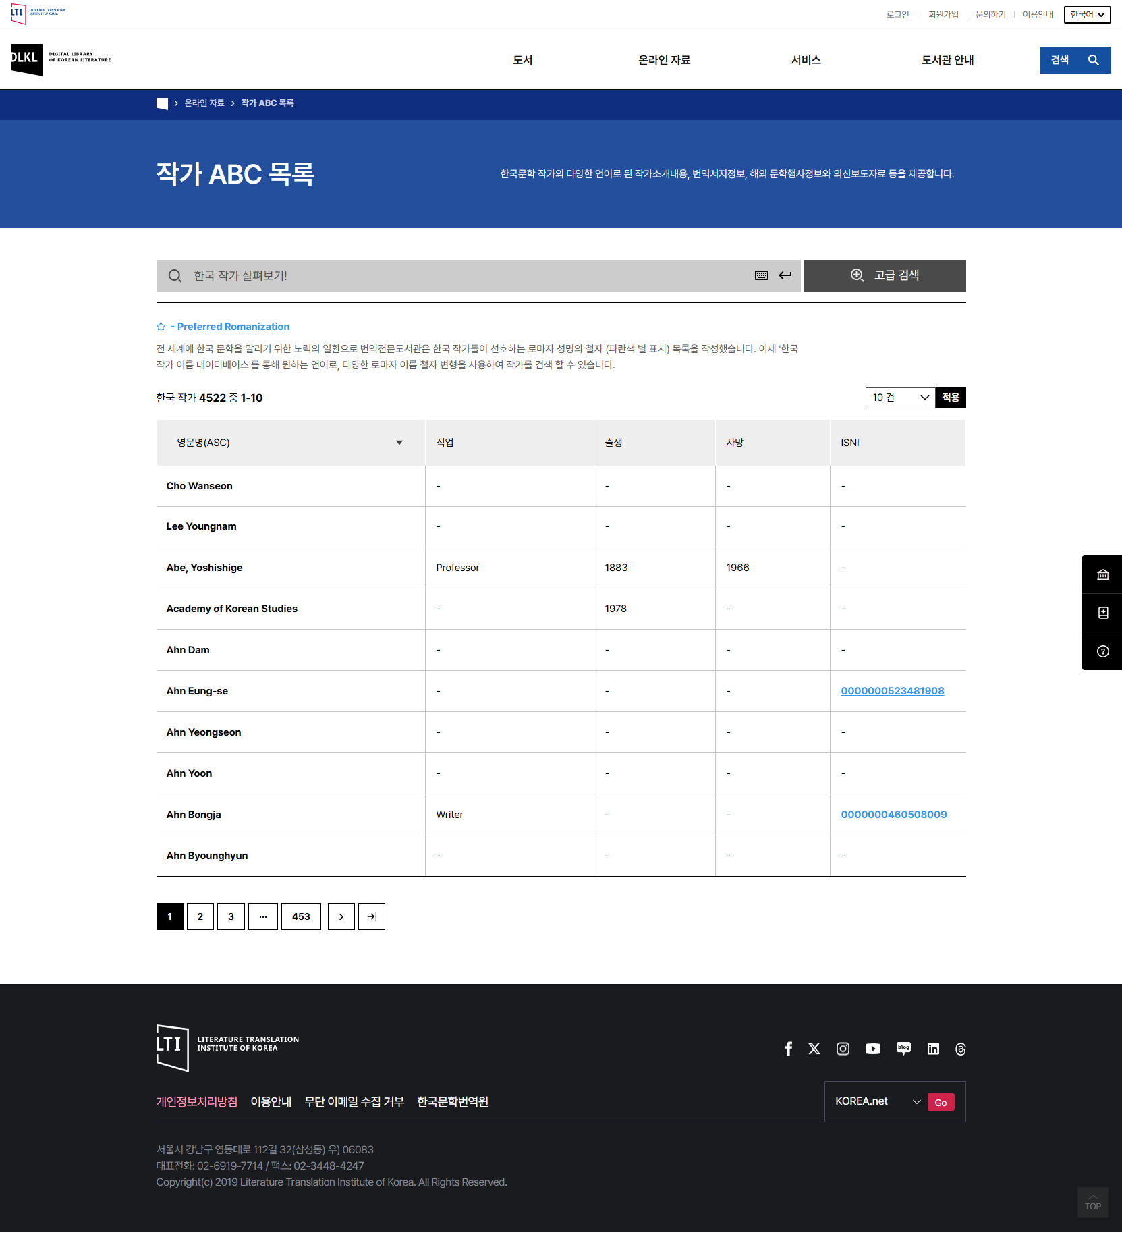Click the 고급 검색 advanced search button

click(x=885, y=275)
